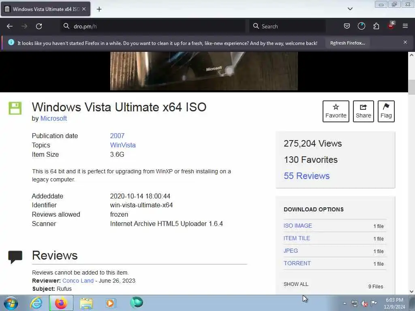
Task: Download the ISO IMAGE option
Action: point(298,226)
